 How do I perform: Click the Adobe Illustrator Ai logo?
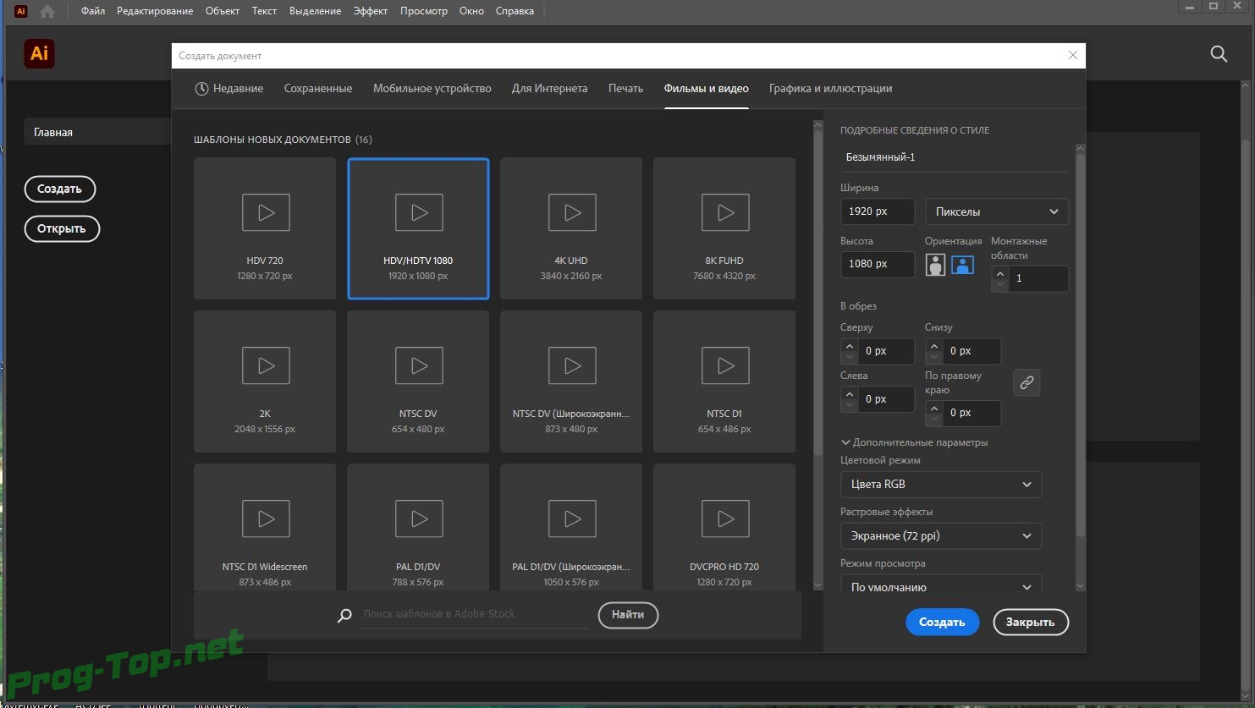[40, 53]
